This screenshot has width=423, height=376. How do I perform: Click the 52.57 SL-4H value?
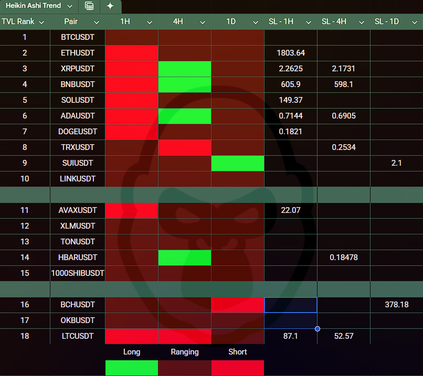[x=344, y=336]
